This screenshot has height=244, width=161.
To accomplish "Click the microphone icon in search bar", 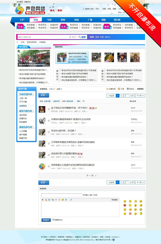I will click(70, 37).
